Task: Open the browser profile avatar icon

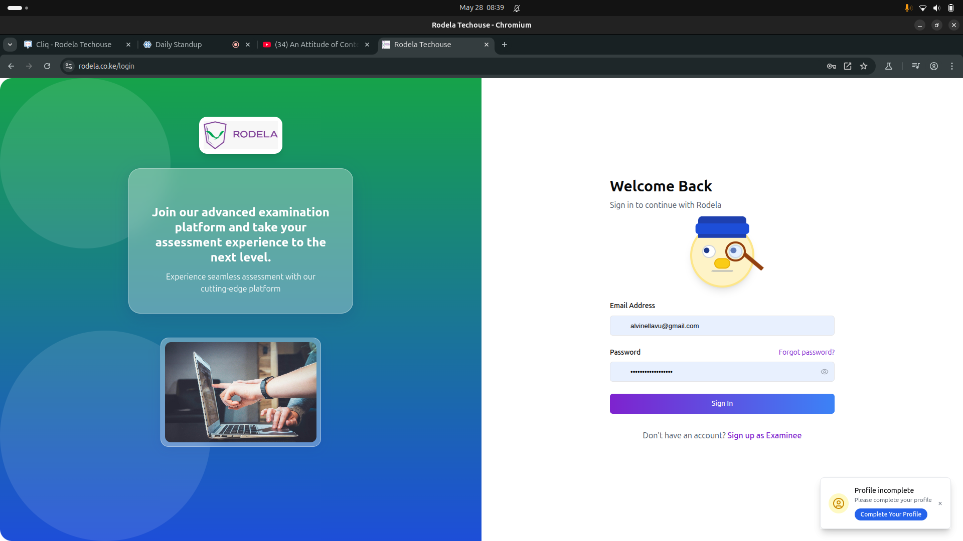Action: click(x=934, y=66)
